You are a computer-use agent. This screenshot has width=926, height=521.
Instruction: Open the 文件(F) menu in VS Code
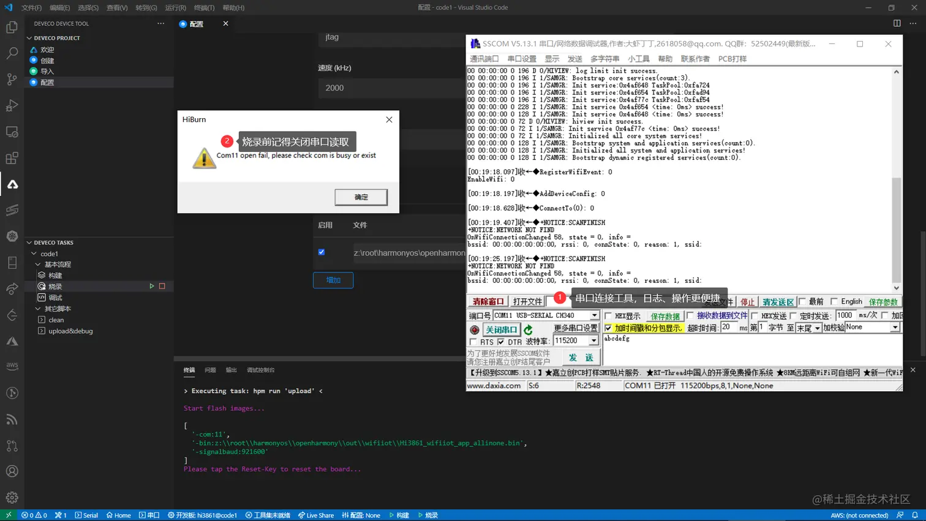pyautogui.click(x=31, y=7)
